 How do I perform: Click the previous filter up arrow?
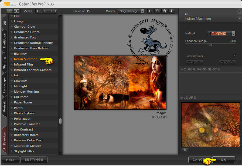tap(239, 12)
